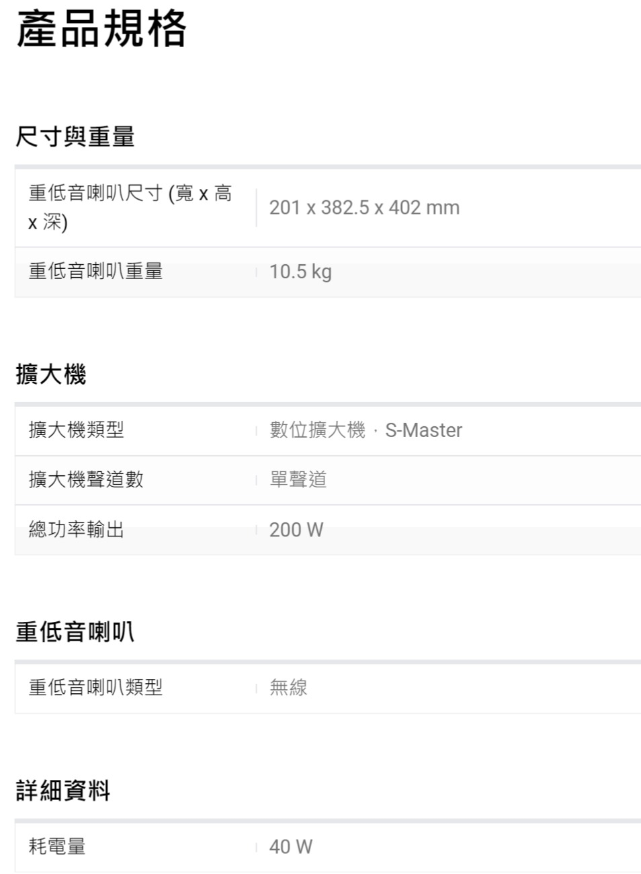This screenshot has height=874, width=641.
Task: Select the 尺寸與重量 section heading
Action: 75,136
